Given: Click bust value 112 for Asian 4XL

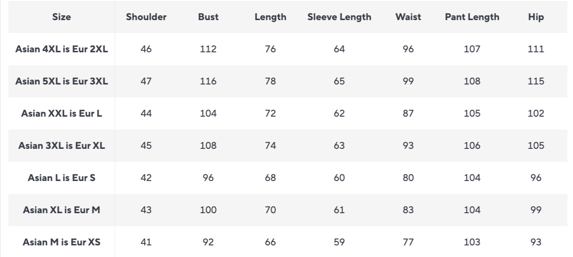Looking at the screenshot, I should tap(208, 49).
